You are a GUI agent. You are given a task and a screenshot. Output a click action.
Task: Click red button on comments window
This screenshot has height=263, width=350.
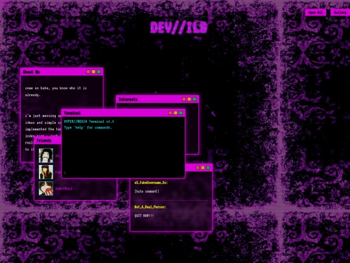198,168
